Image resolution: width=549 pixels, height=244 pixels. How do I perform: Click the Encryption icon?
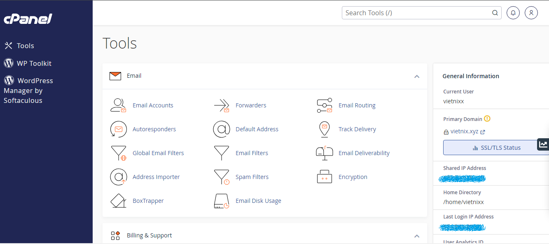click(x=324, y=177)
